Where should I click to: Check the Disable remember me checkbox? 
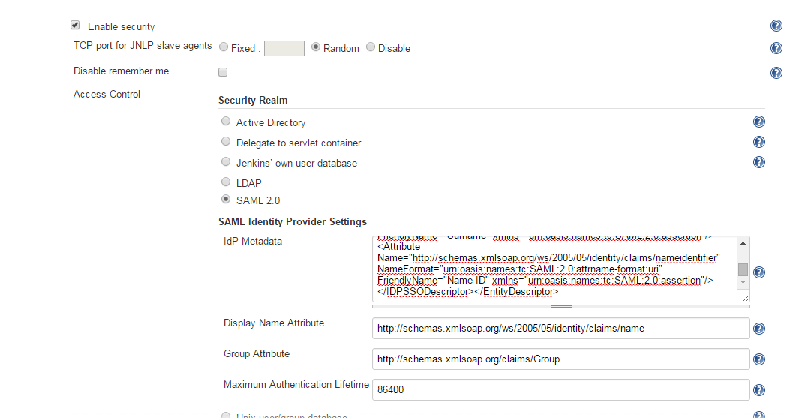click(x=223, y=72)
